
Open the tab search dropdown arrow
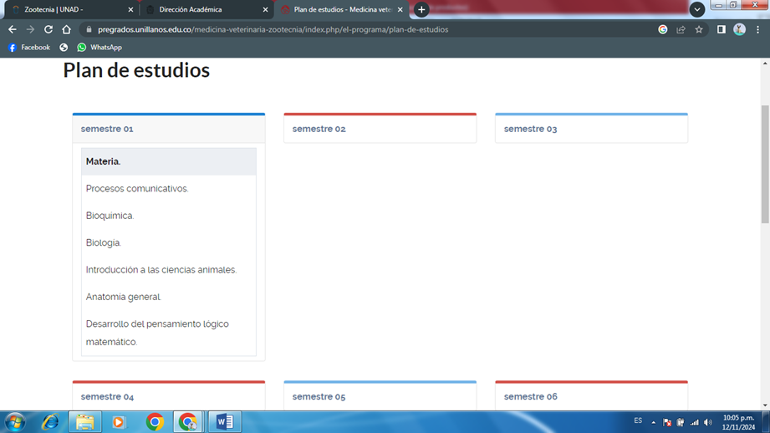point(696,10)
